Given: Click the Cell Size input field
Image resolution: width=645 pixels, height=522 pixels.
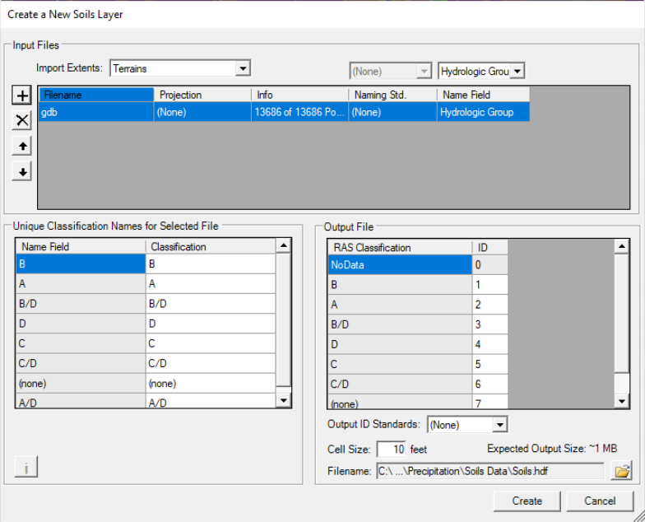Looking at the screenshot, I should tap(391, 450).
